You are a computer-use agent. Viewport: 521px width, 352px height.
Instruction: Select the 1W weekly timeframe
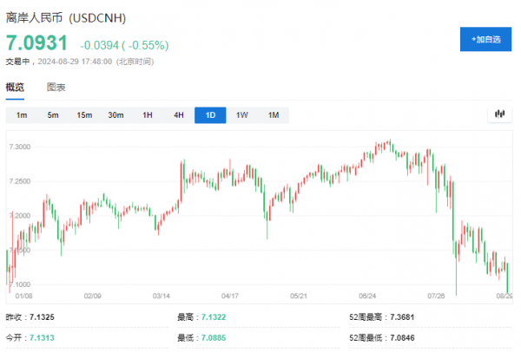pyautogui.click(x=242, y=115)
